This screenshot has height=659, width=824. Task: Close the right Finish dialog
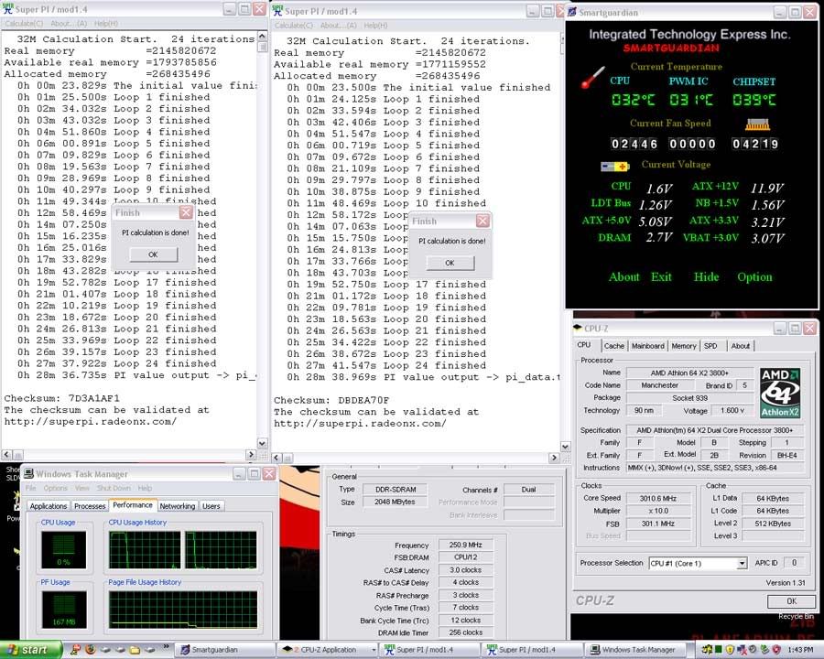coord(482,221)
